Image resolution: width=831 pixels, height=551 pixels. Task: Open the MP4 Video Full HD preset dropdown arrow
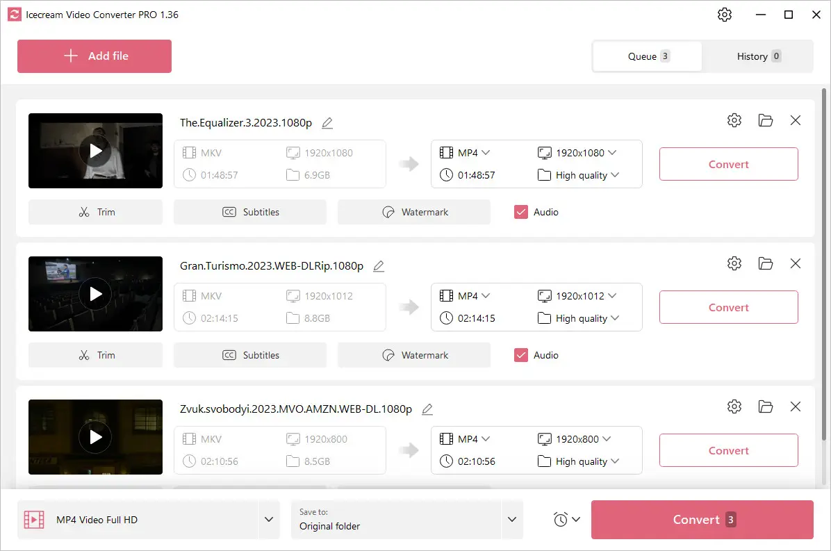click(x=269, y=519)
